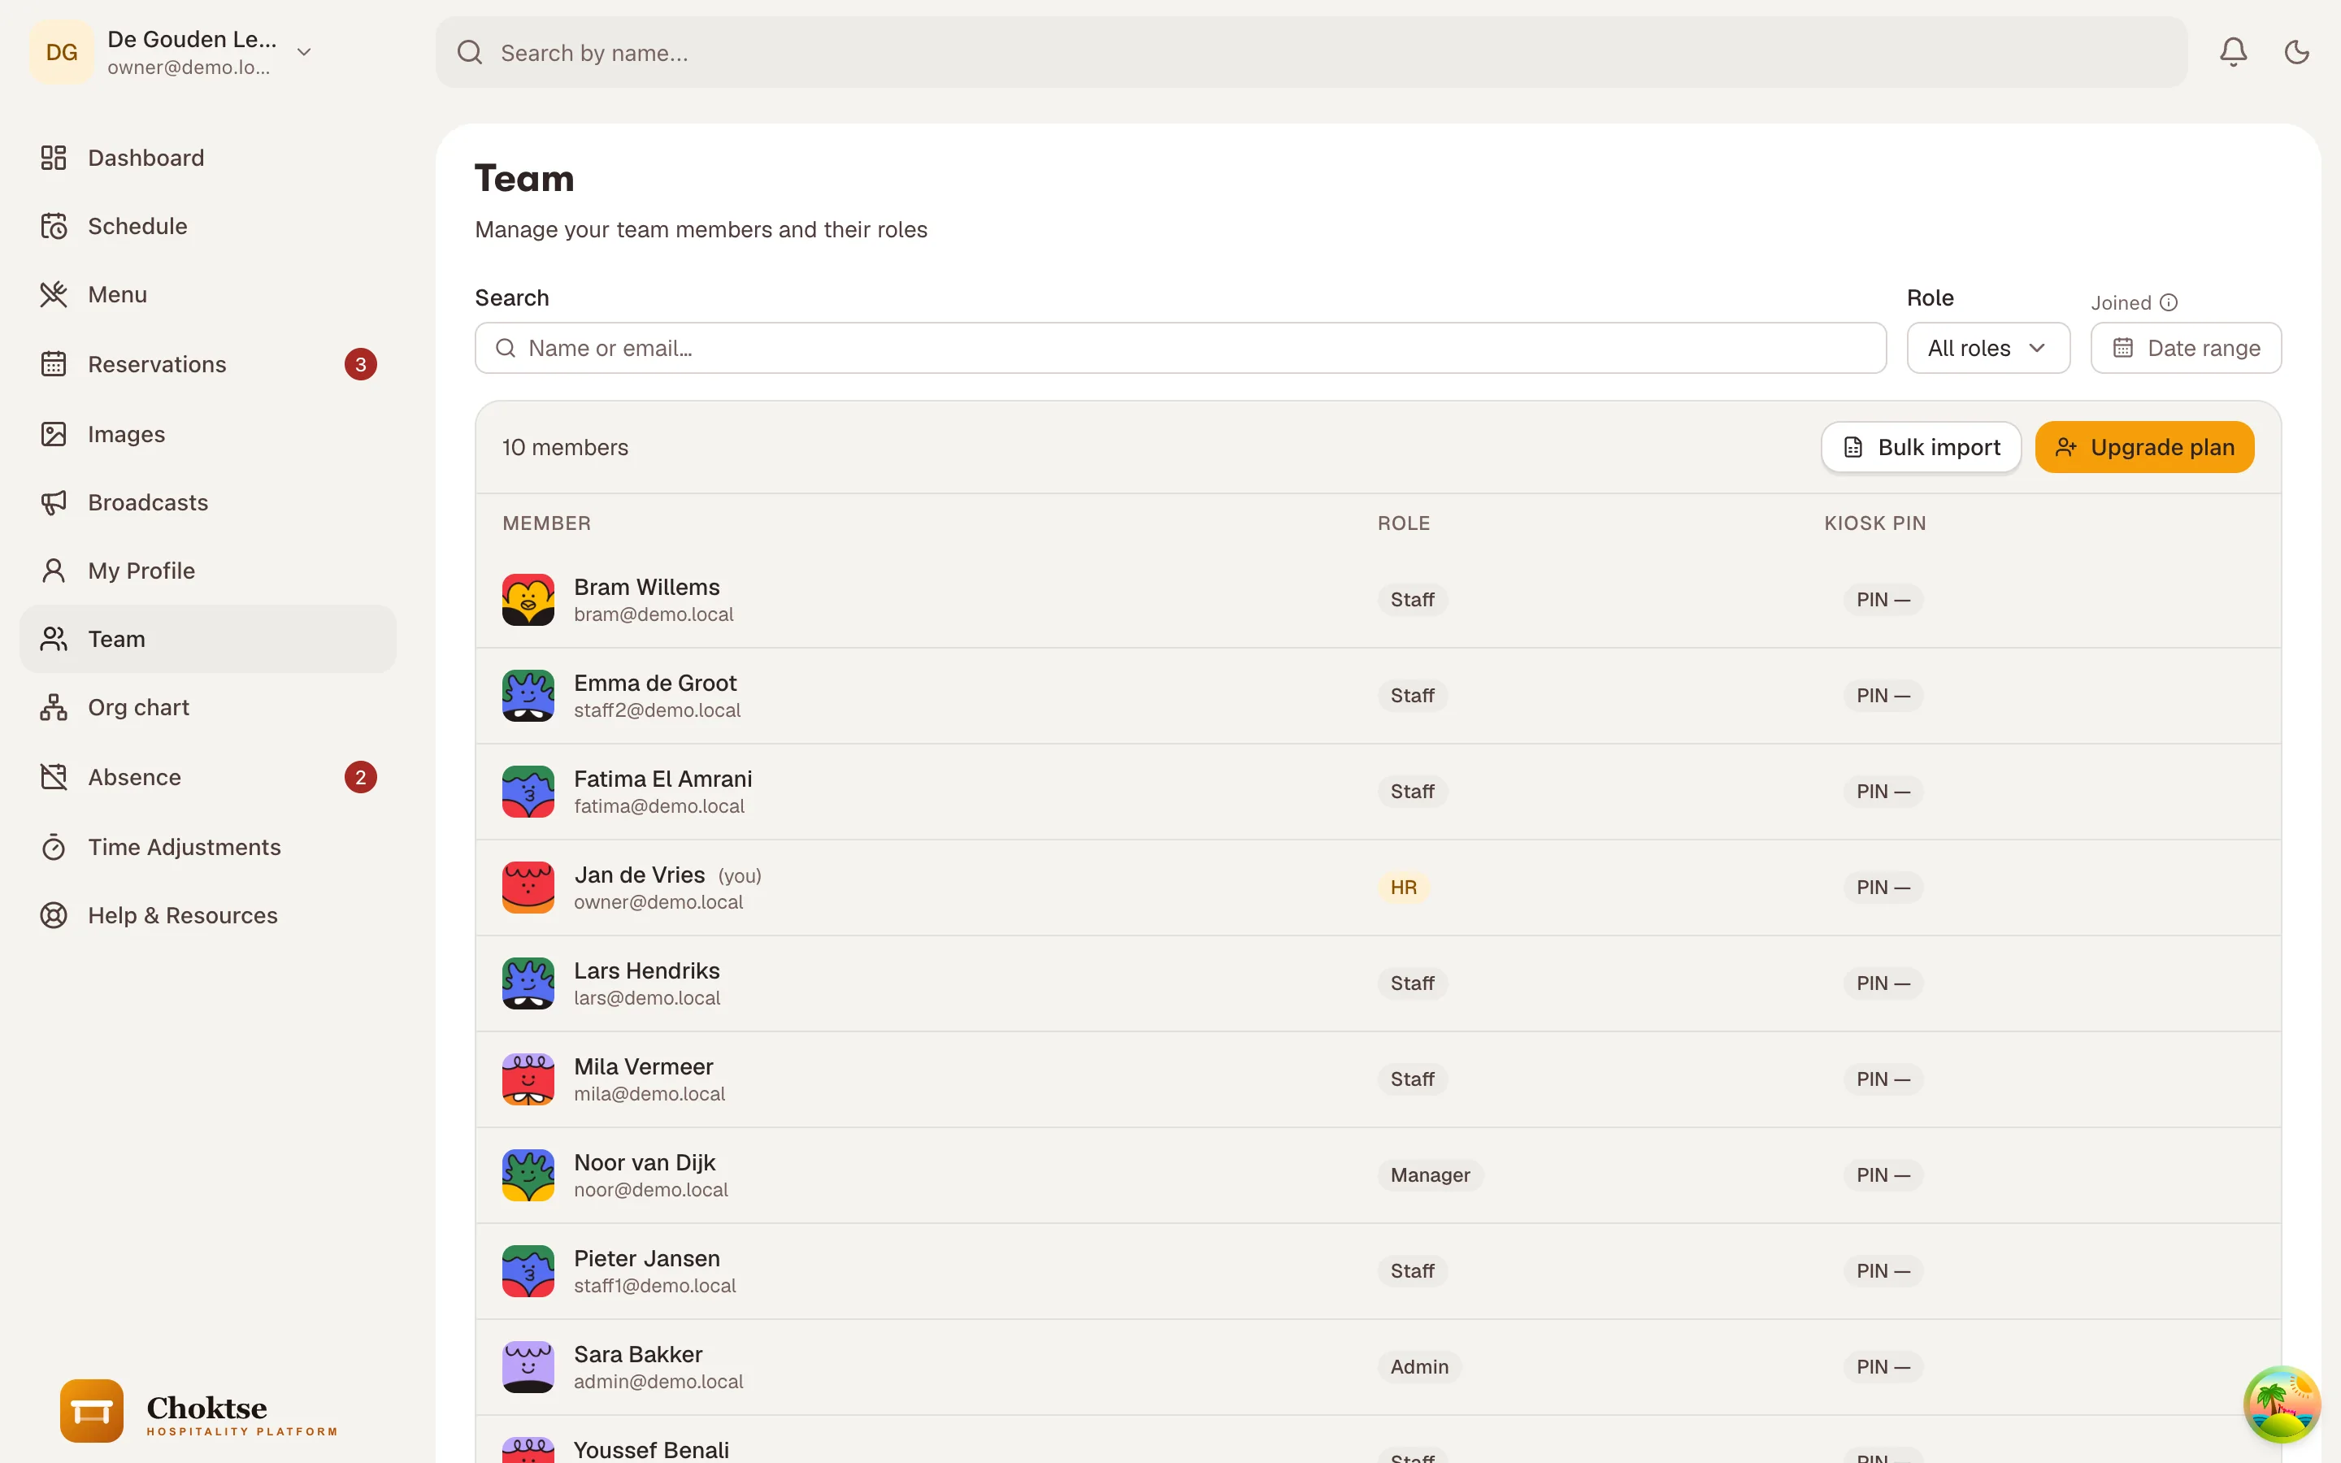Click the Images sidebar icon
This screenshot has width=2341, height=1463.
[54, 435]
